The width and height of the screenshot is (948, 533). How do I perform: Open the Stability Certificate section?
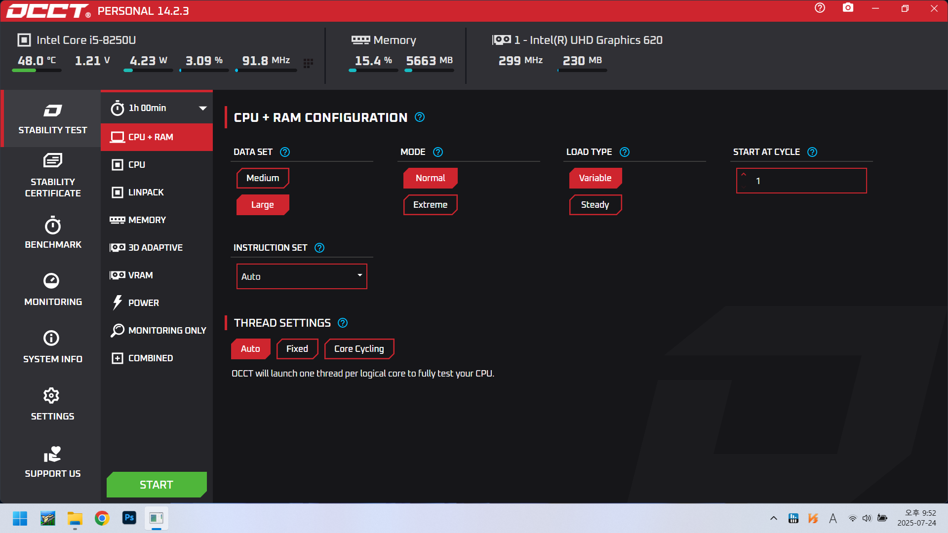point(51,176)
